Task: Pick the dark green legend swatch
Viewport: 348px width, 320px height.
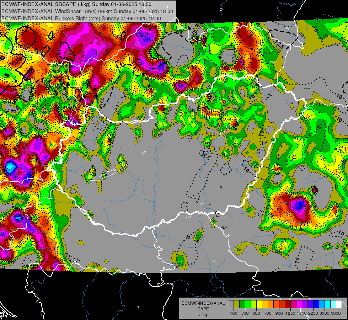Action: point(242,304)
